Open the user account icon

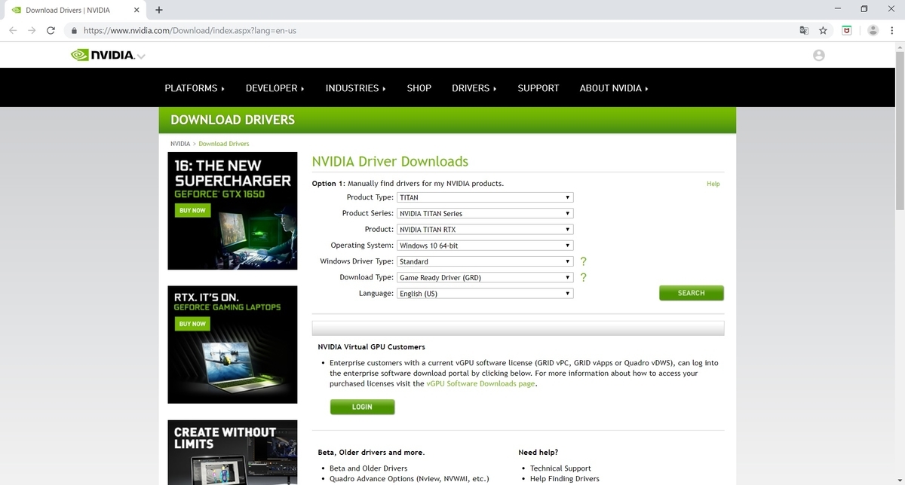pos(819,55)
